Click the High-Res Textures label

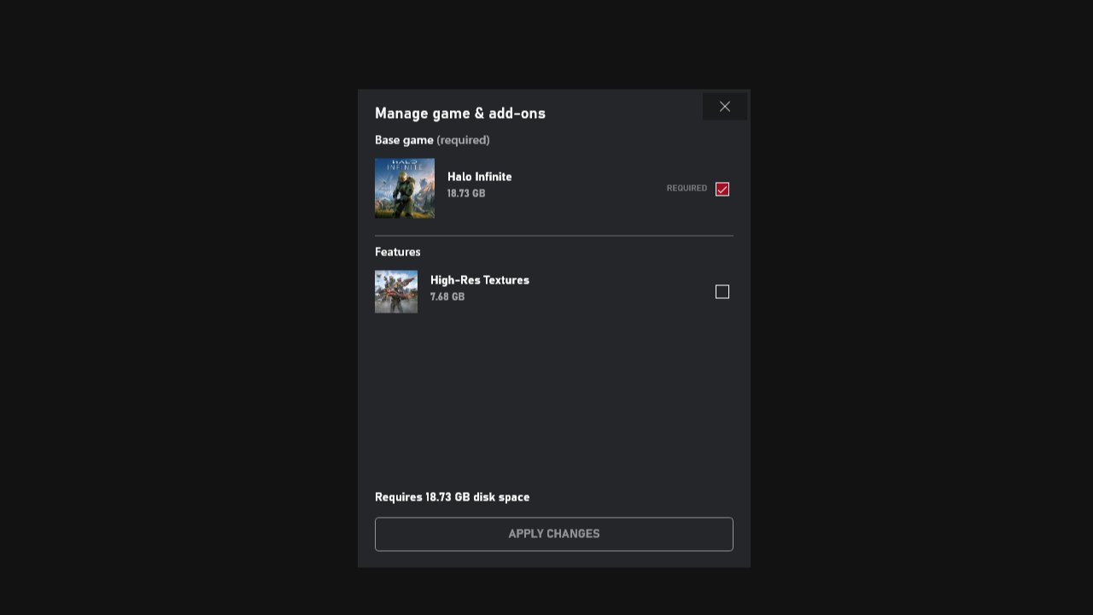[x=480, y=280]
